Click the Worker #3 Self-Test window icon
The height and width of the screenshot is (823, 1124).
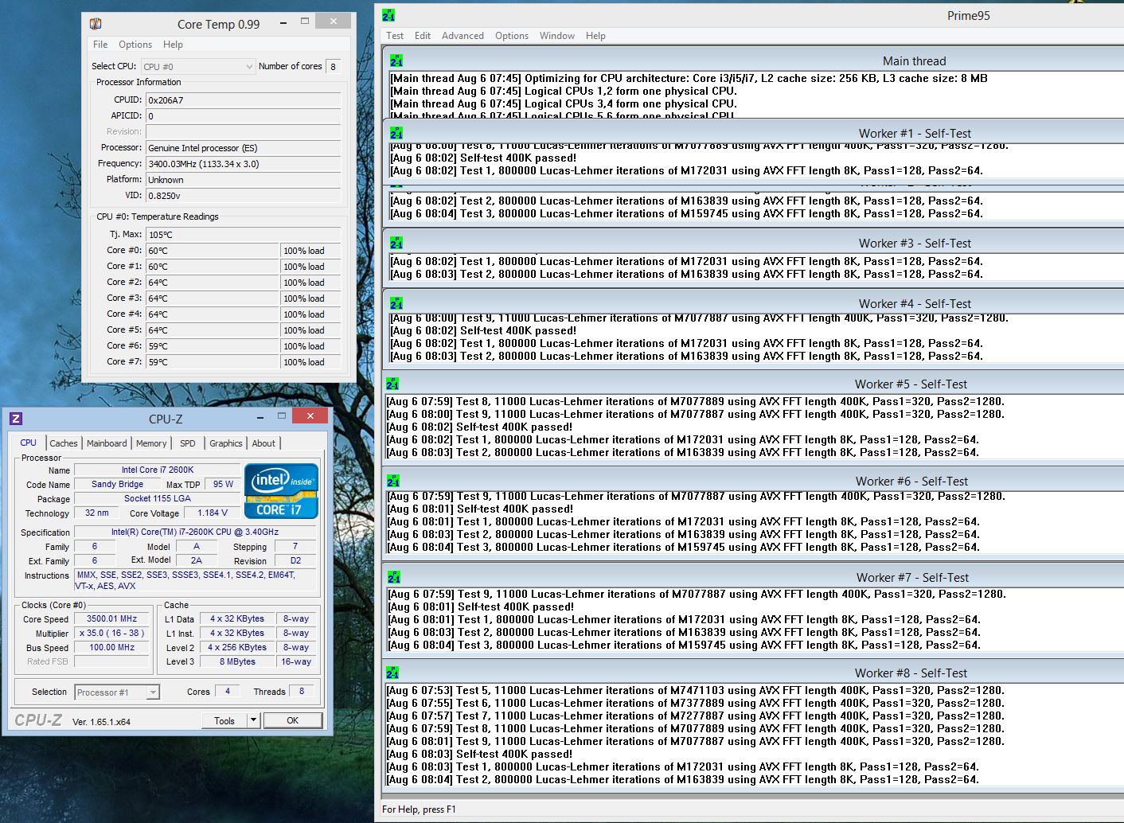(396, 243)
